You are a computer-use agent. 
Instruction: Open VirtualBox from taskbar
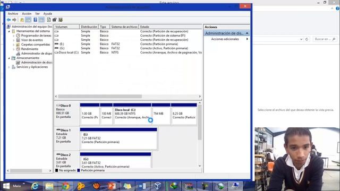pyautogui.click(x=158, y=186)
